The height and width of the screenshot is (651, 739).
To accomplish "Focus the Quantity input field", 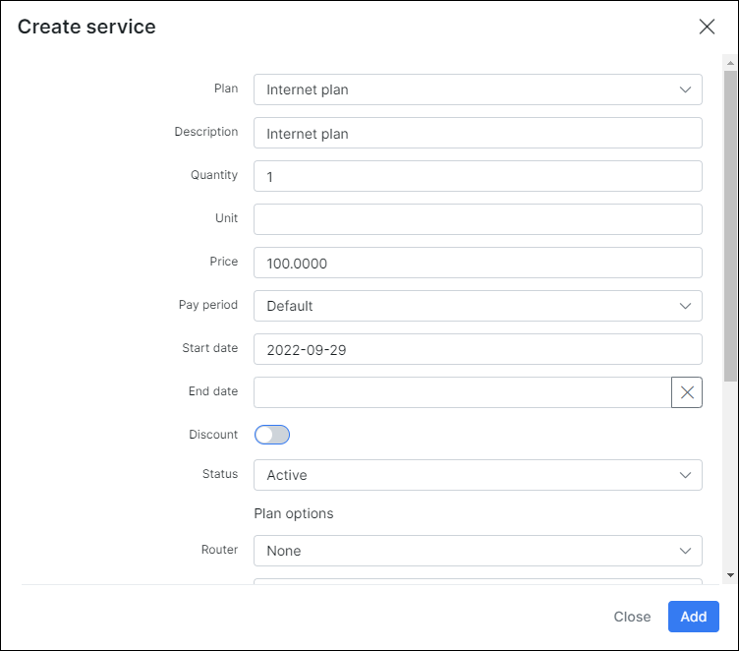I will [x=477, y=176].
